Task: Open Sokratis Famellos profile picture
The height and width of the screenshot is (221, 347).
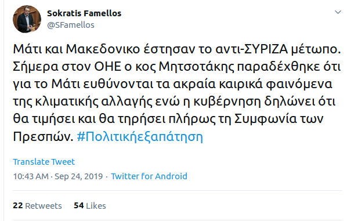Action: 27,19
